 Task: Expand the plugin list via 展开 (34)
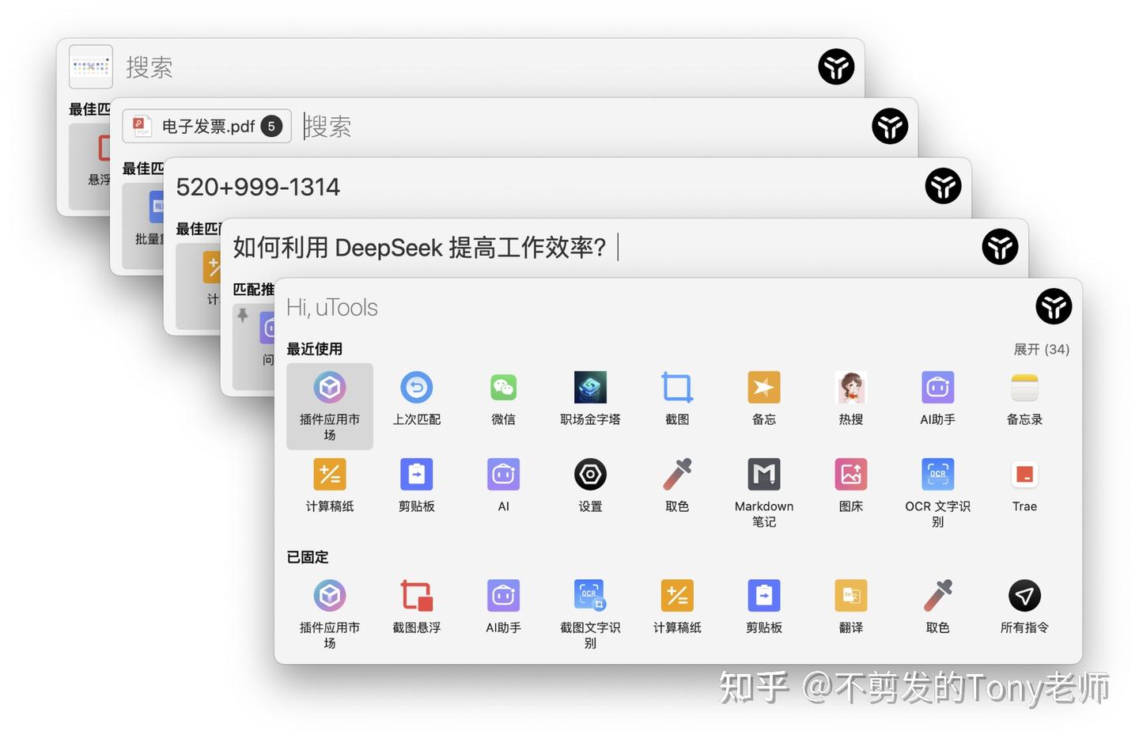(1041, 349)
